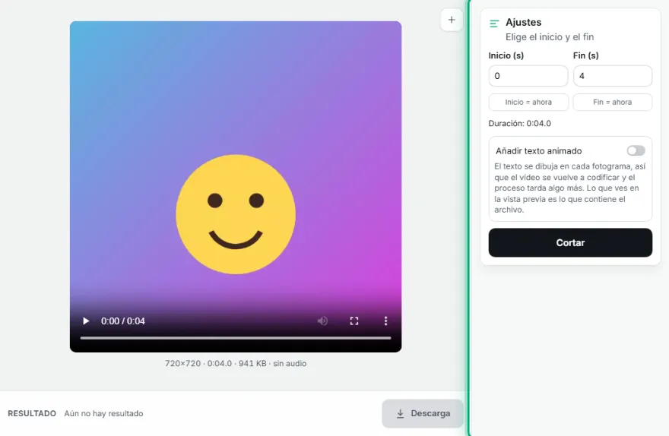Focus the Fin (s) input field
This screenshot has width=669, height=436.
tap(613, 76)
